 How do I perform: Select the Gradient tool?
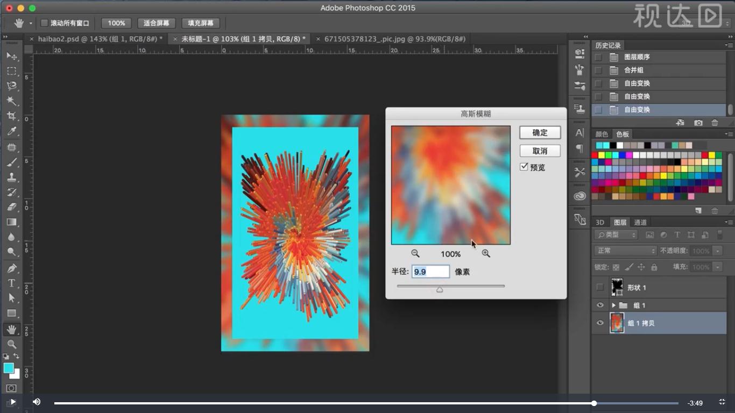pos(11,222)
